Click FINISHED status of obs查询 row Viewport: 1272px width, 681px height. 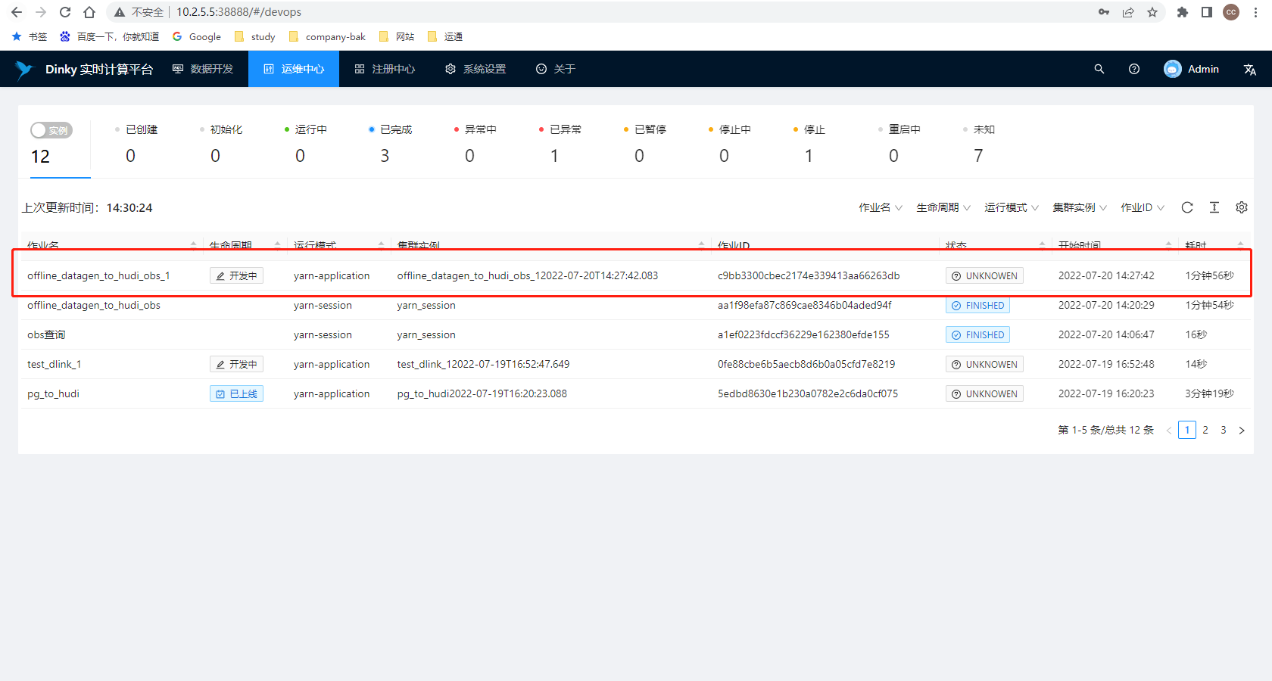(x=977, y=334)
